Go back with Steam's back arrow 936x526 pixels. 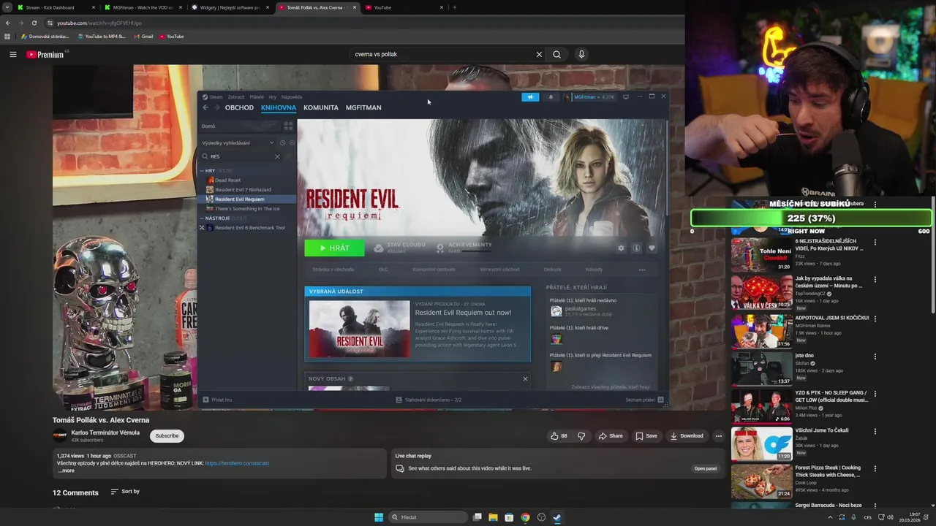tap(205, 107)
